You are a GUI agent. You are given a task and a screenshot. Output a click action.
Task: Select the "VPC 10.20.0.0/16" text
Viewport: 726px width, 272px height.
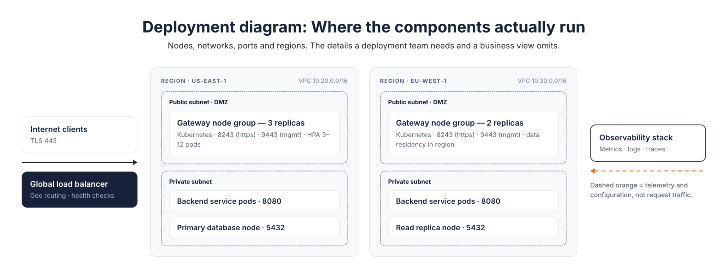[323, 81]
